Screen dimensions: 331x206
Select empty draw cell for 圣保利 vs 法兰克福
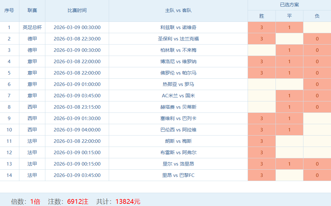(x=289, y=39)
